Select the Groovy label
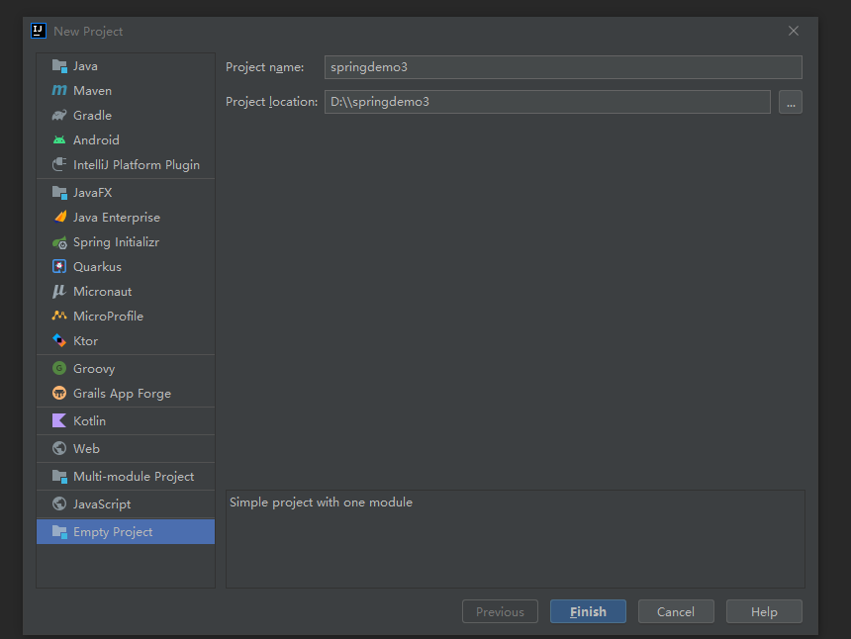Viewport: 851px width, 639px height. tap(94, 368)
